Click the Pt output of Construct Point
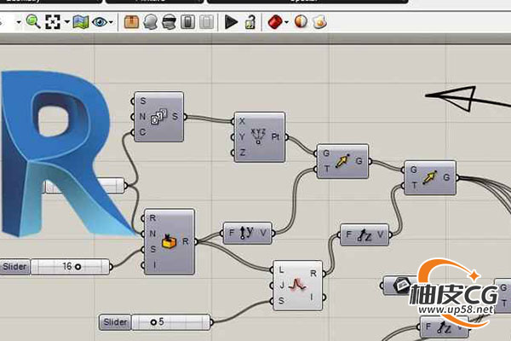This screenshot has height=341, width=511. coord(276,136)
